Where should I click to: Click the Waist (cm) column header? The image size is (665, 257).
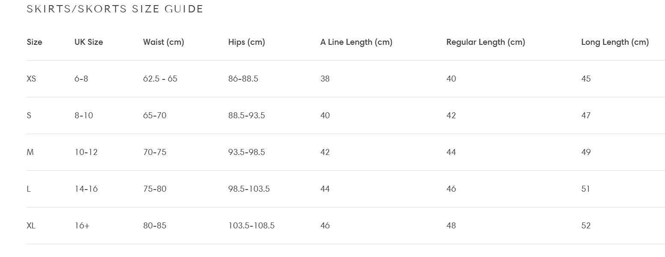pos(164,42)
